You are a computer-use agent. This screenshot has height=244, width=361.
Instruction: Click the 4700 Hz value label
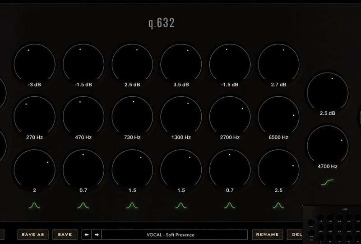[328, 166]
